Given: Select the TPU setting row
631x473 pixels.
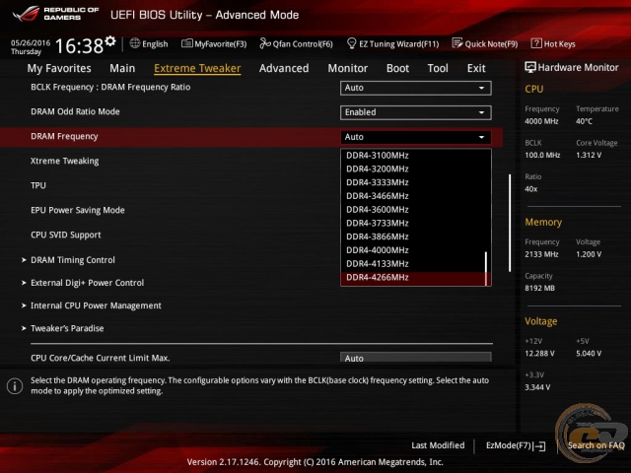Looking at the screenshot, I should [x=38, y=185].
